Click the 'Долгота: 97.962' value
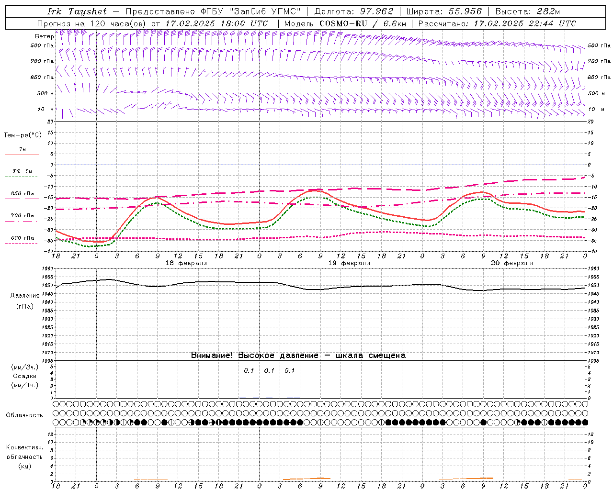This screenshot has width=613, height=490. tap(353, 11)
